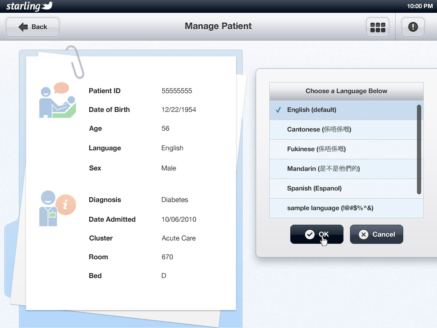Click the exclamation alert icon
437x328 pixels.
(x=413, y=27)
